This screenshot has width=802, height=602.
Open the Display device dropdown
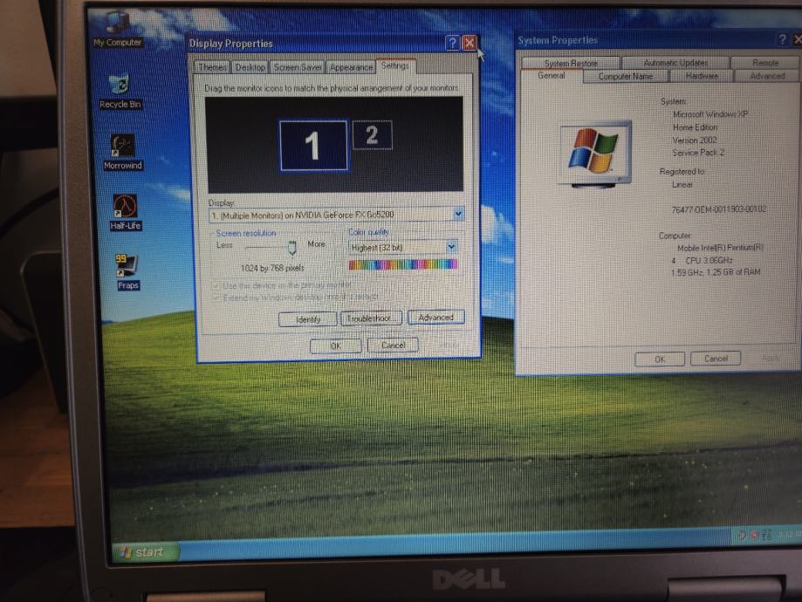coord(459,213)
